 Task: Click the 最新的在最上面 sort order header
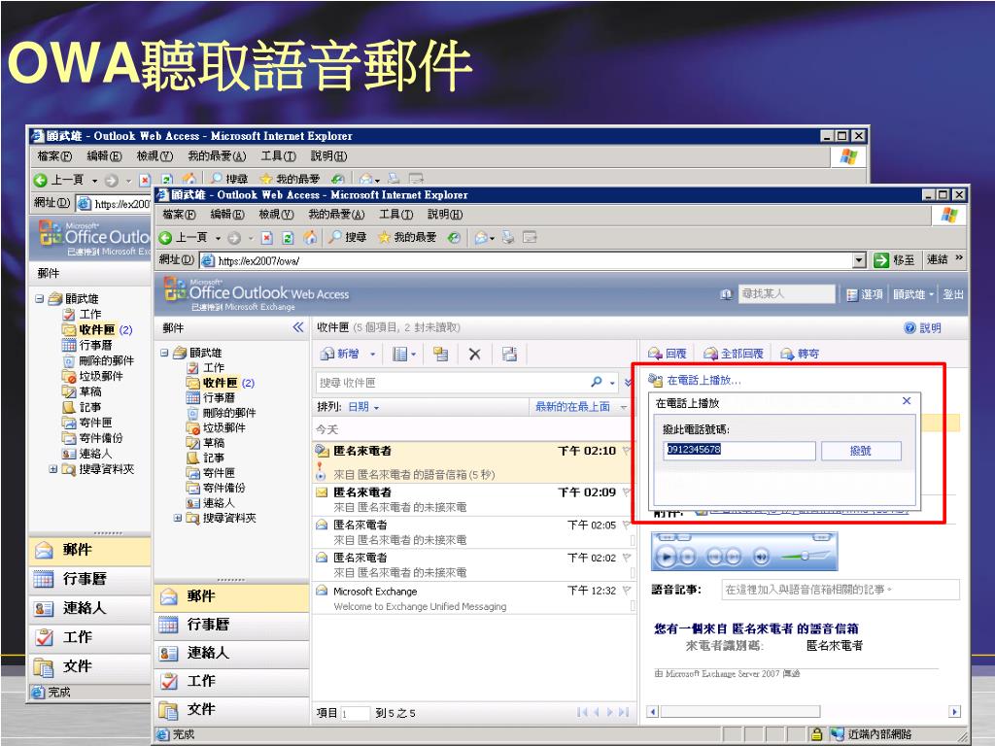click(x=572, y=407)
